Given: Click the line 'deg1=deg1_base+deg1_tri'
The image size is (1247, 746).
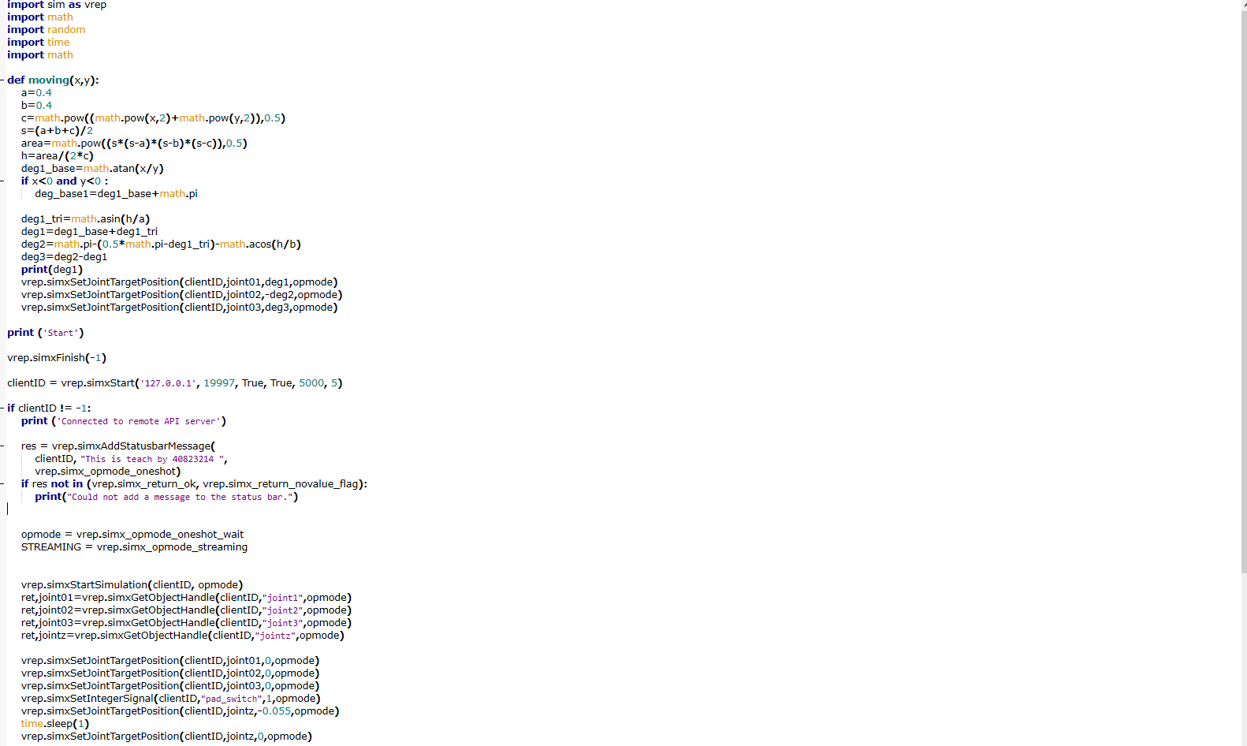Looking at the screenshot, I should [x=89, y=232].
